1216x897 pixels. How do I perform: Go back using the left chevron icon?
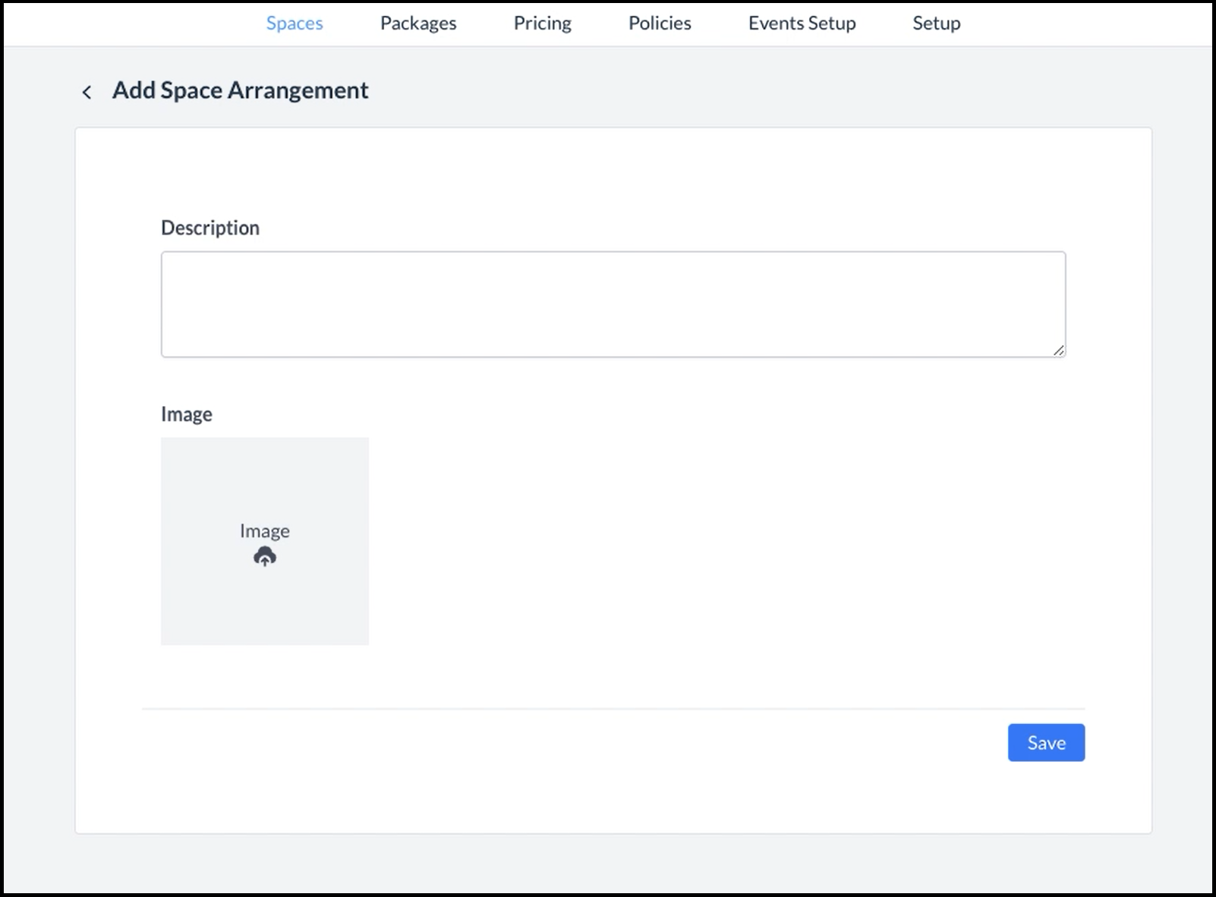[x=87, y=92]
